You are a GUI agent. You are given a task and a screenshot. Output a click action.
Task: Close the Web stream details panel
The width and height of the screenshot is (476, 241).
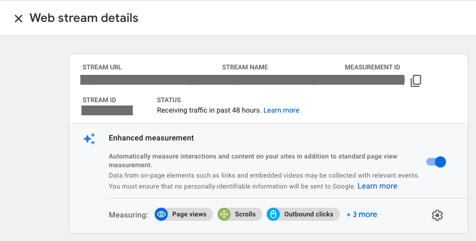[19, 19]
